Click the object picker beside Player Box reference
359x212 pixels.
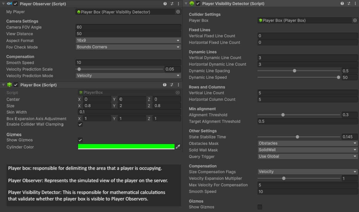click(355, 20)
